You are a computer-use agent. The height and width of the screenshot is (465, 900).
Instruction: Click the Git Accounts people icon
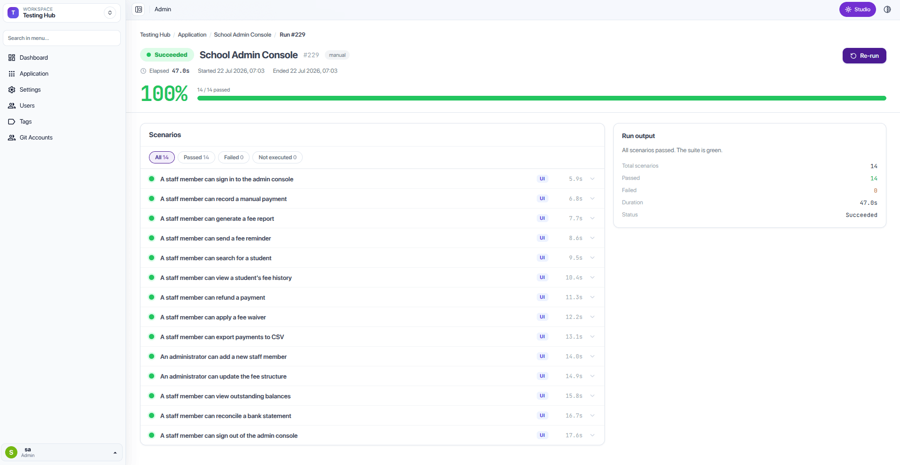click(x=12, y=138)
